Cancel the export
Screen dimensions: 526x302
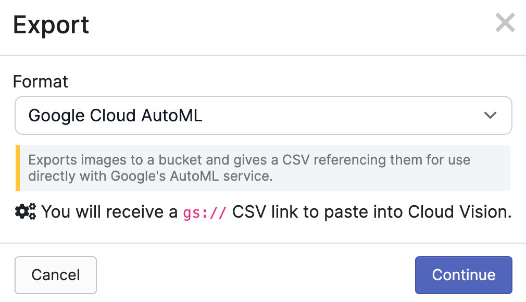point(56,275)
